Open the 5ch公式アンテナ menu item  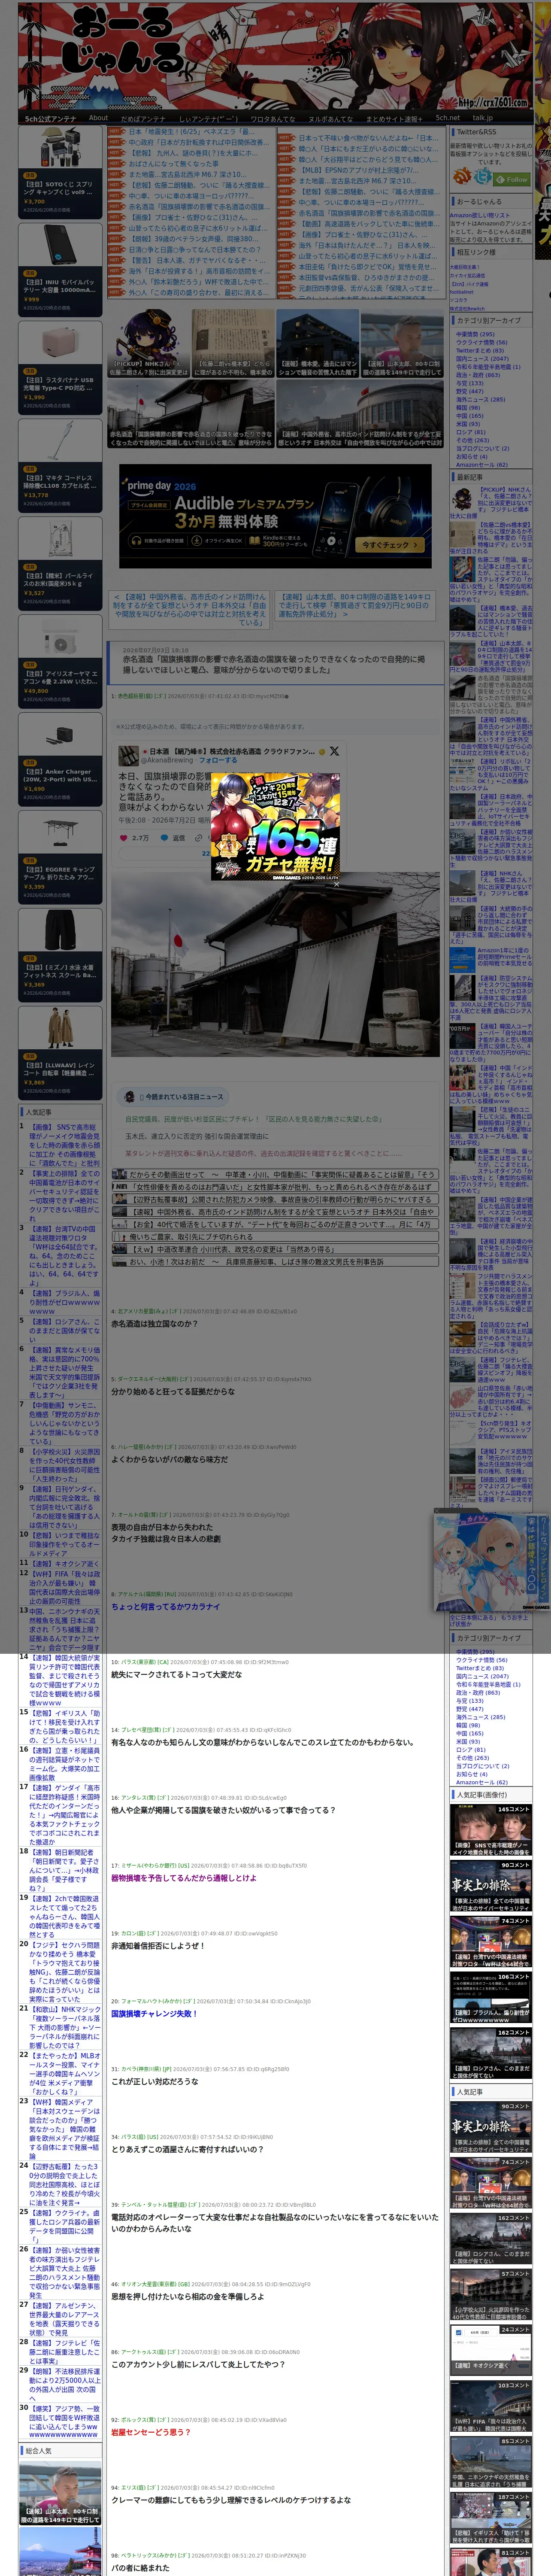click(51, 118)
